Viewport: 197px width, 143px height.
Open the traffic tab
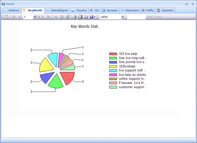(148, 11)
